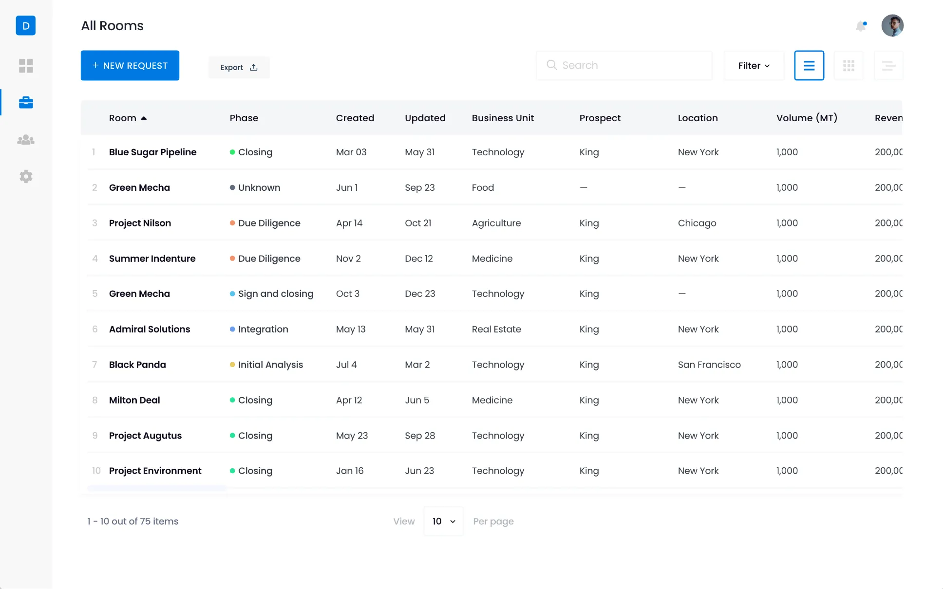Open the users group icon in sidebar
Image resolution: width=945 pixels, height=589 pixels.
[x=26, y=140]
